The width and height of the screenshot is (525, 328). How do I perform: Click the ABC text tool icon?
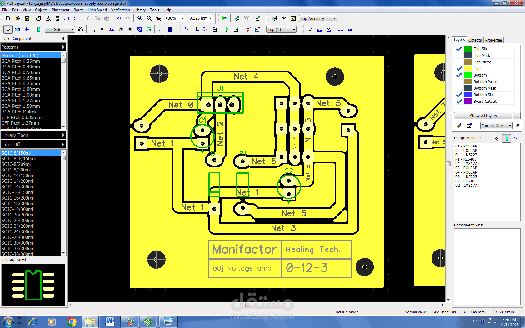pyautogui.click(x=284, y=18)
